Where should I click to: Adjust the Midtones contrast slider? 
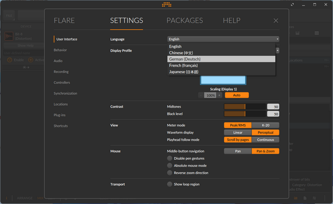pos(245,107)
